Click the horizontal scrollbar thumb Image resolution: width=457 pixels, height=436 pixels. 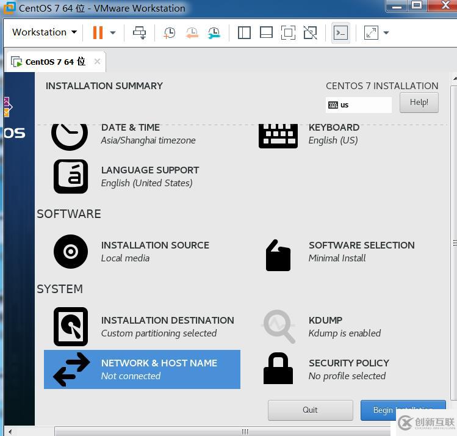point(245,432)
